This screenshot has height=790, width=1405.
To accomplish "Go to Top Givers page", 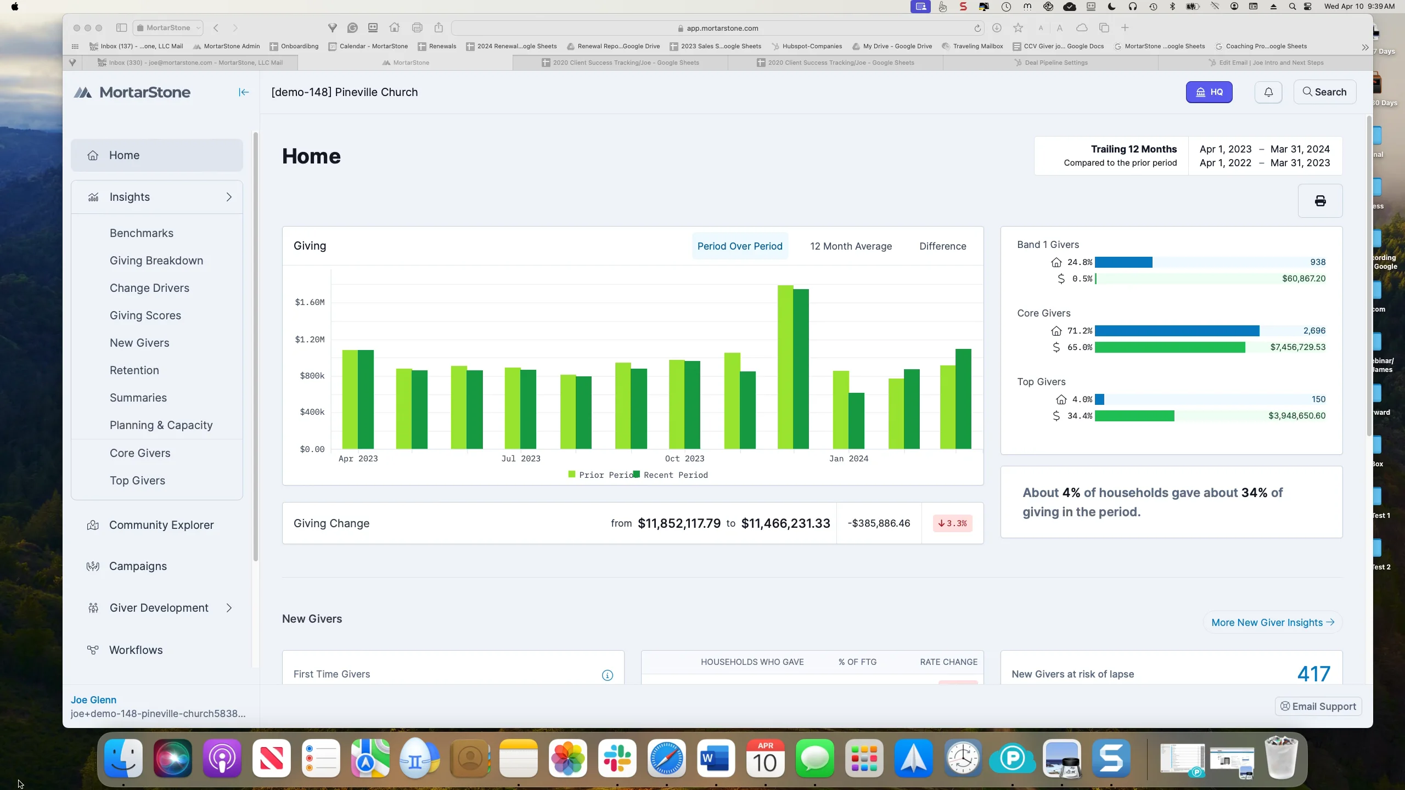I will pyautogui.click(x=137, y=481).
